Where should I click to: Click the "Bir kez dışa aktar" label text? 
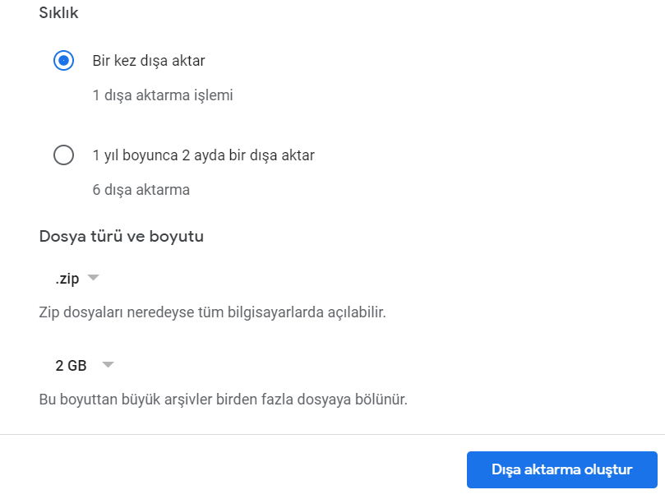pyautogui.click(x=149, y=61)
